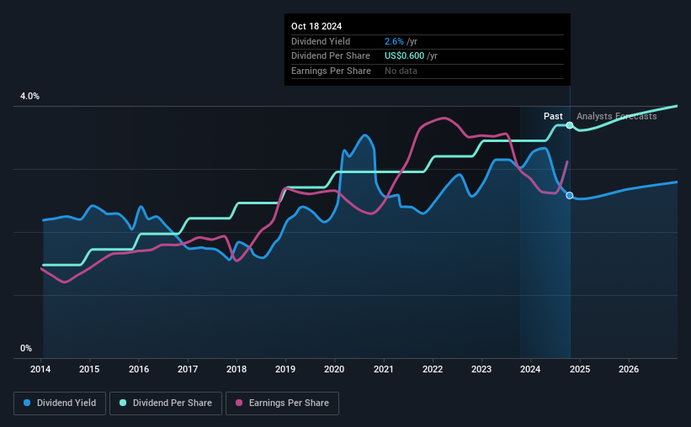Click the pink Earnings Per Share legend dot
The image size is (691, 427).
click(239, 403)
